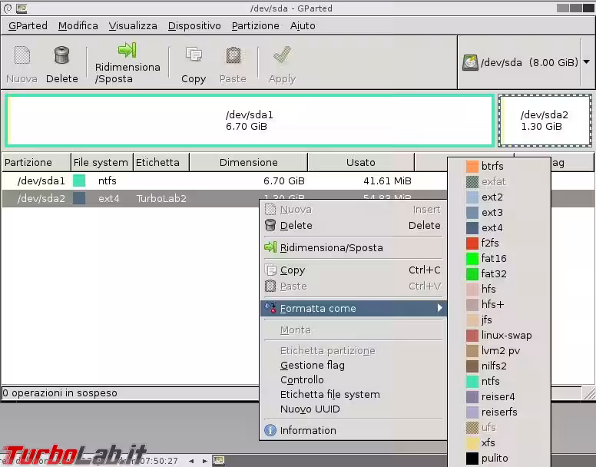
Task: Expand the Formatta come submenu arrow
Action: [440, 309]
